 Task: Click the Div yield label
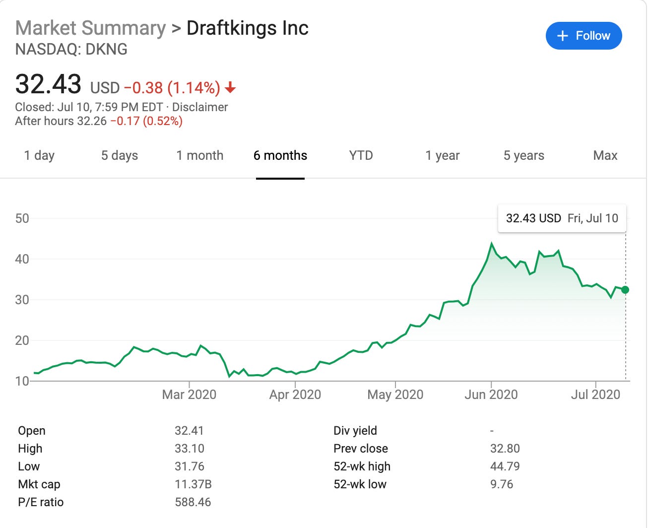point(355,431)
